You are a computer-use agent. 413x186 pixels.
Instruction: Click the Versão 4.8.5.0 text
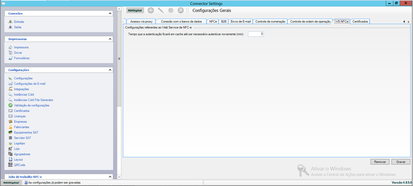point(402,183)
